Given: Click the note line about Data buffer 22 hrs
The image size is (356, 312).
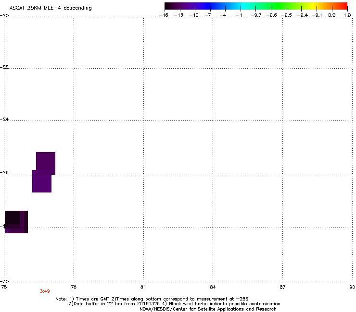Looking at the screenshot, I should coord(174,304).
